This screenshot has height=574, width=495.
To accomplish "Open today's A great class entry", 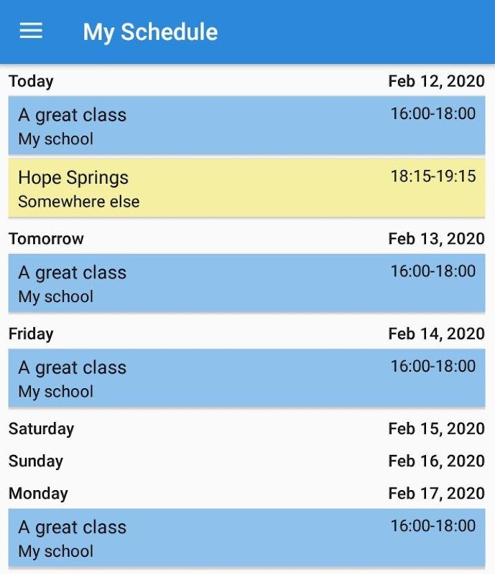I will (246, 126).
